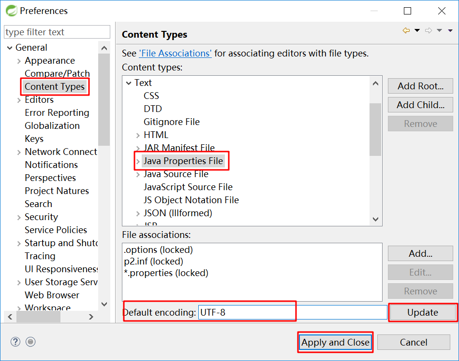Select Content Types in the preferences tree

click(55, 86)
